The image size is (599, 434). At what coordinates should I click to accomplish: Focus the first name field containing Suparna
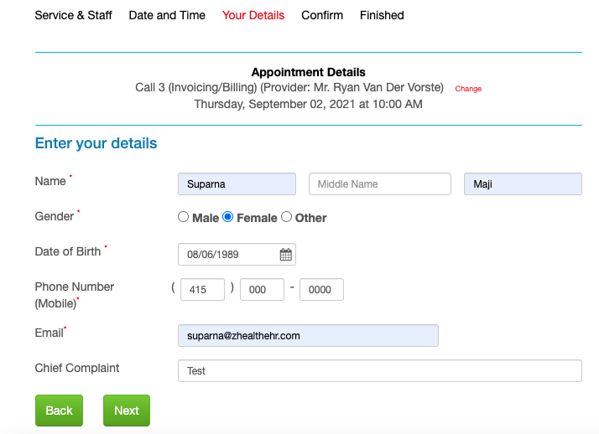237,183
